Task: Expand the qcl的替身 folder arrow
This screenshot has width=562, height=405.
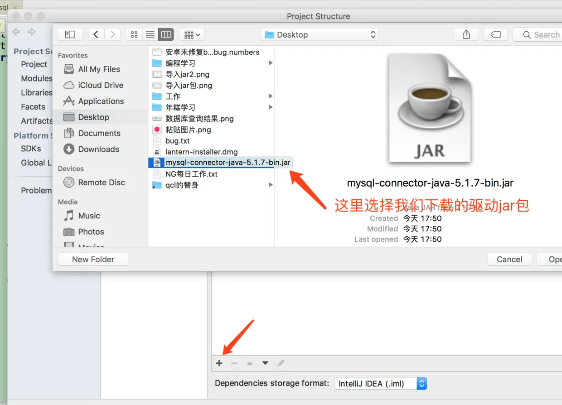Action: tap(270, 185)
